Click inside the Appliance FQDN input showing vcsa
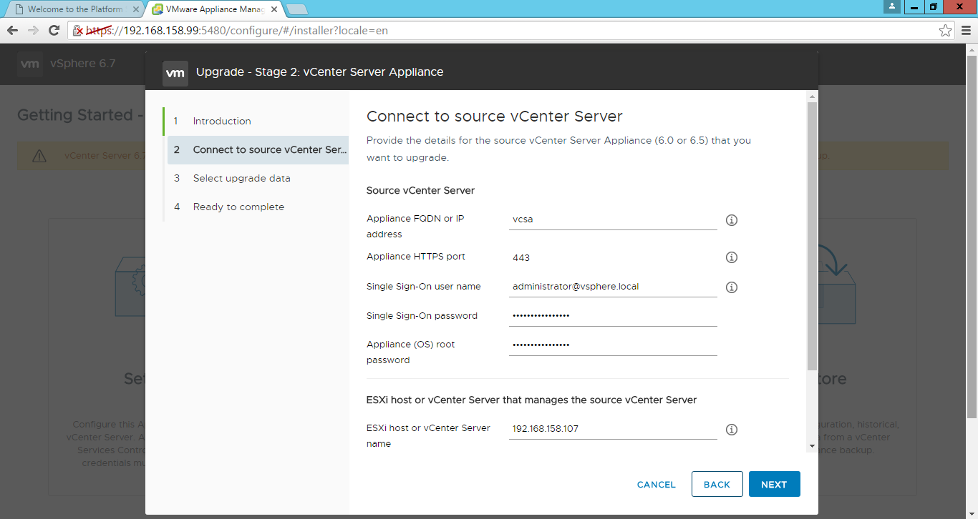The height and width of the screenshot is (519, 978). (612, 219)
